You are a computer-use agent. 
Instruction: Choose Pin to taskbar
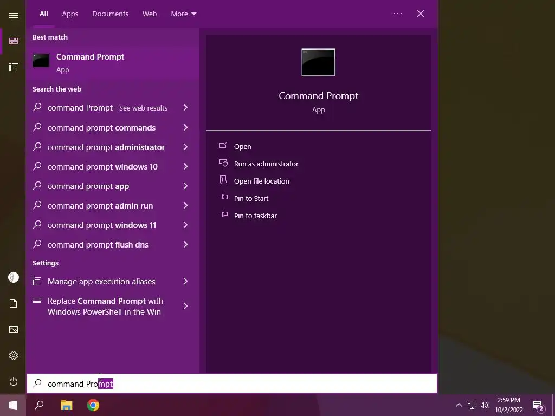click(255, 216)
